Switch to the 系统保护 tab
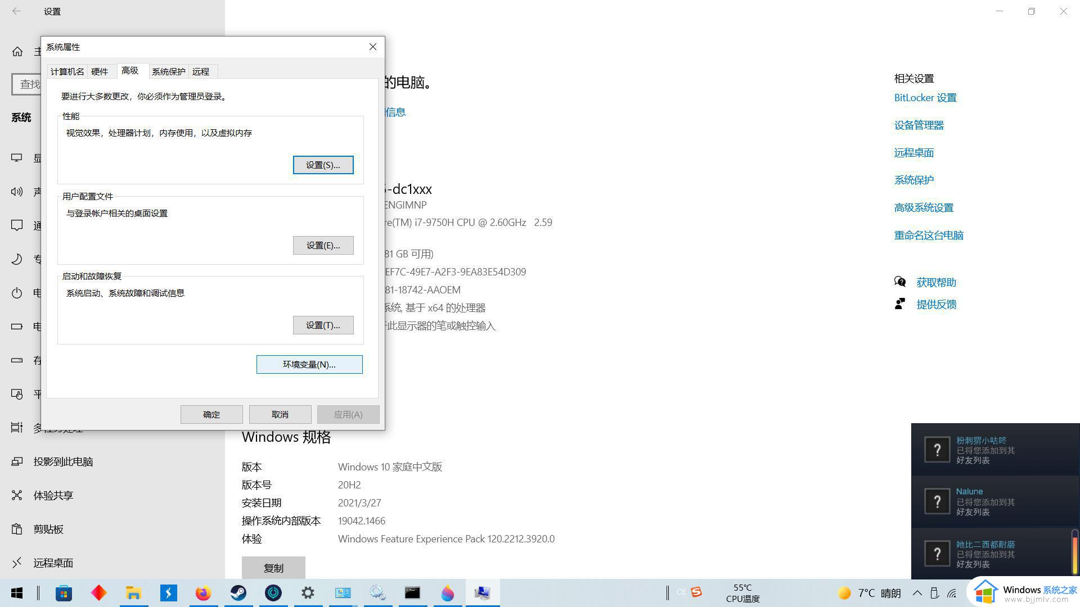The width and height of the screenshot is (1080, 607). pyautogui.click(x=168, y=71)
